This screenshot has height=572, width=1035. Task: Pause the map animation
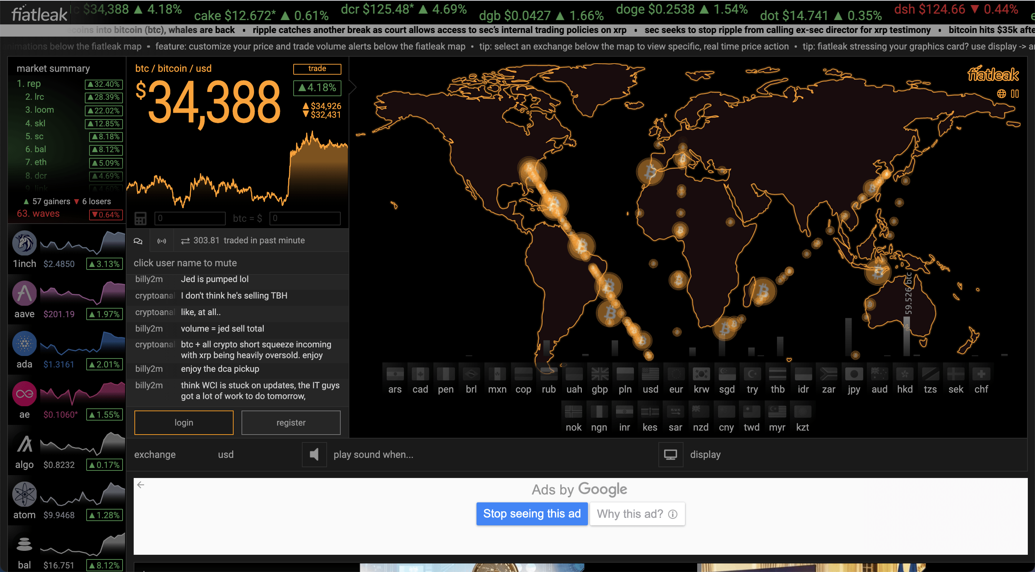coord(1015,94)
